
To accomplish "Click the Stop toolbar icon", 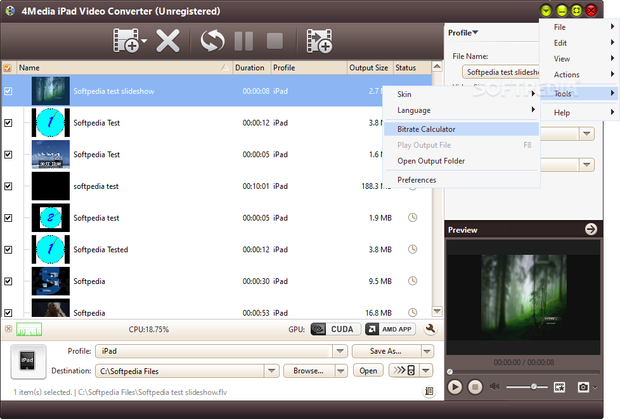I will pyautogui.click(x=274, y=41).
